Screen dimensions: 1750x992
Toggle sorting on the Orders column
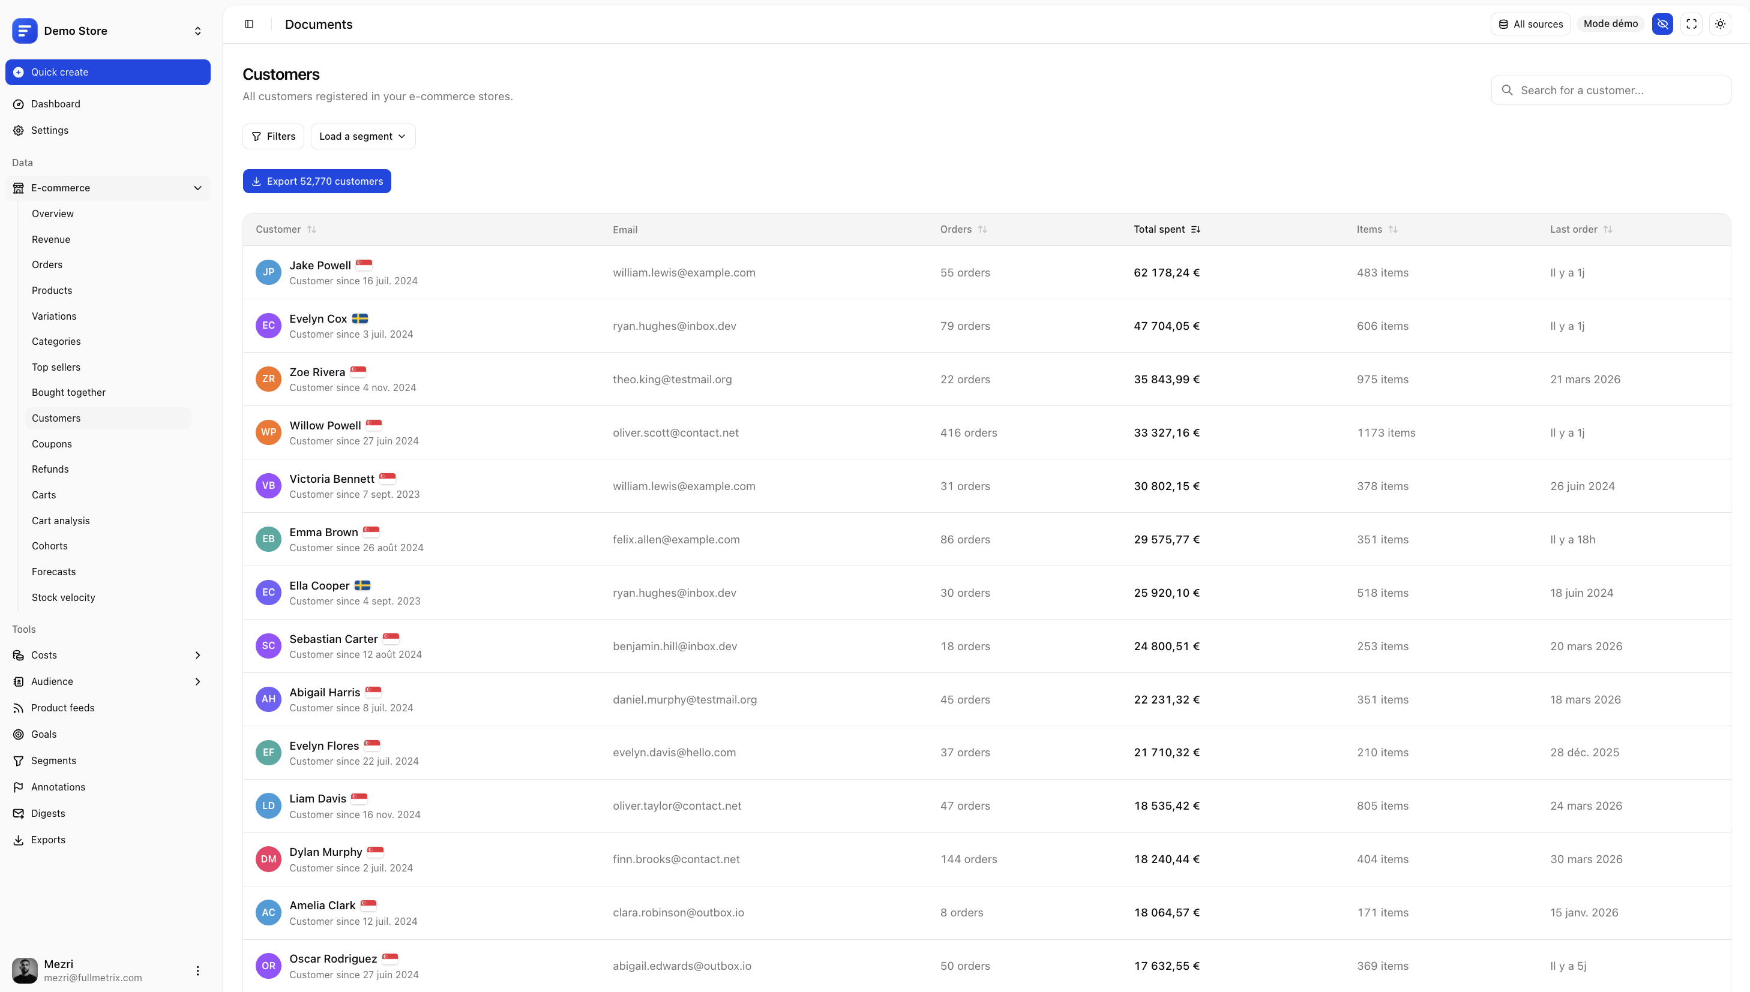pos(982,229)
